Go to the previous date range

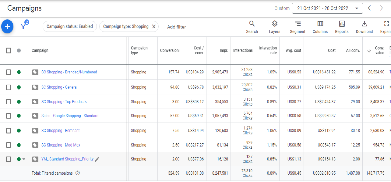point(369,8)
